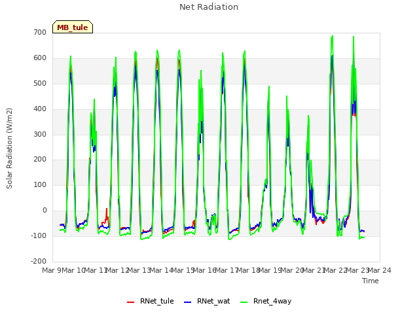
Task: Click the 600 y-axis tick label
Action: [x=40, y=58]
